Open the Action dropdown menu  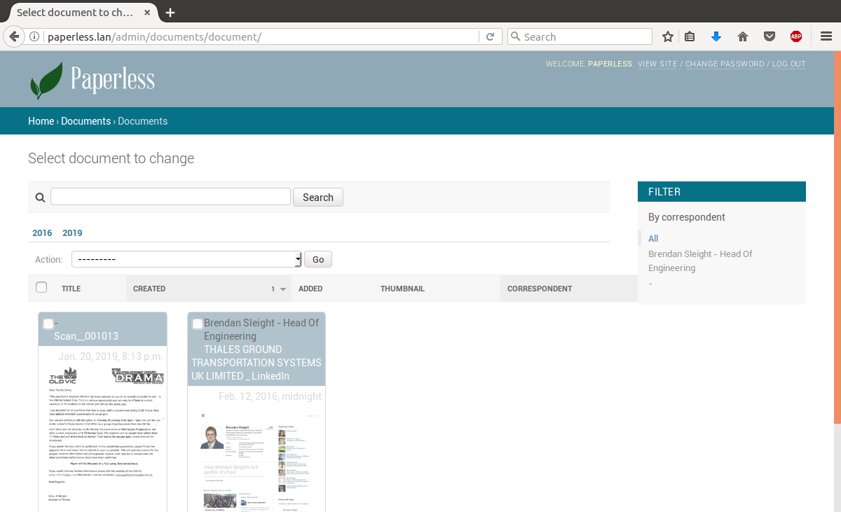tap(186, 260)
